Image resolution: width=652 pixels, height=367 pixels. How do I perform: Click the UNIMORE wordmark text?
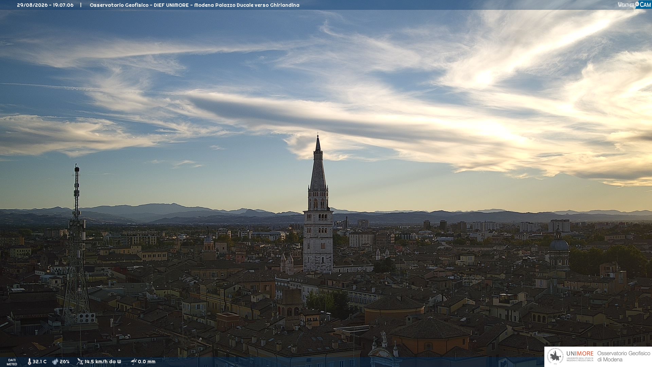point(580,353)
